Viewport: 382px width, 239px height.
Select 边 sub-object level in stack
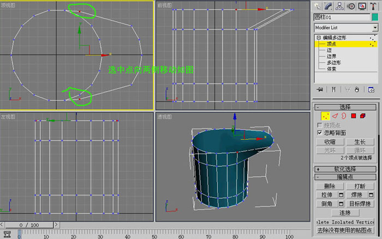[x=329, y=50]
